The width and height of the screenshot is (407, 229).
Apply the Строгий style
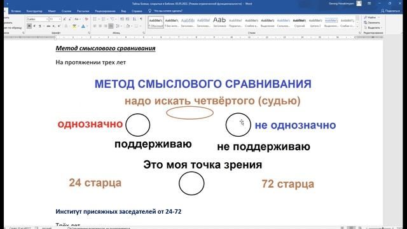300,22
